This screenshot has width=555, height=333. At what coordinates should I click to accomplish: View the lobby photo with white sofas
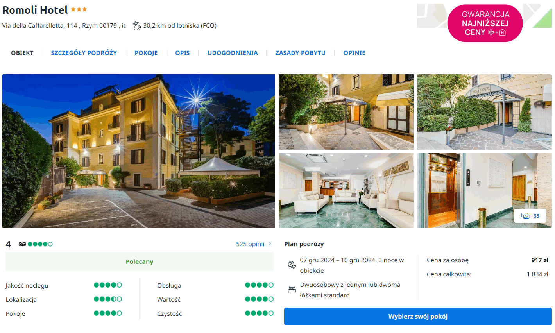(346, 191)
